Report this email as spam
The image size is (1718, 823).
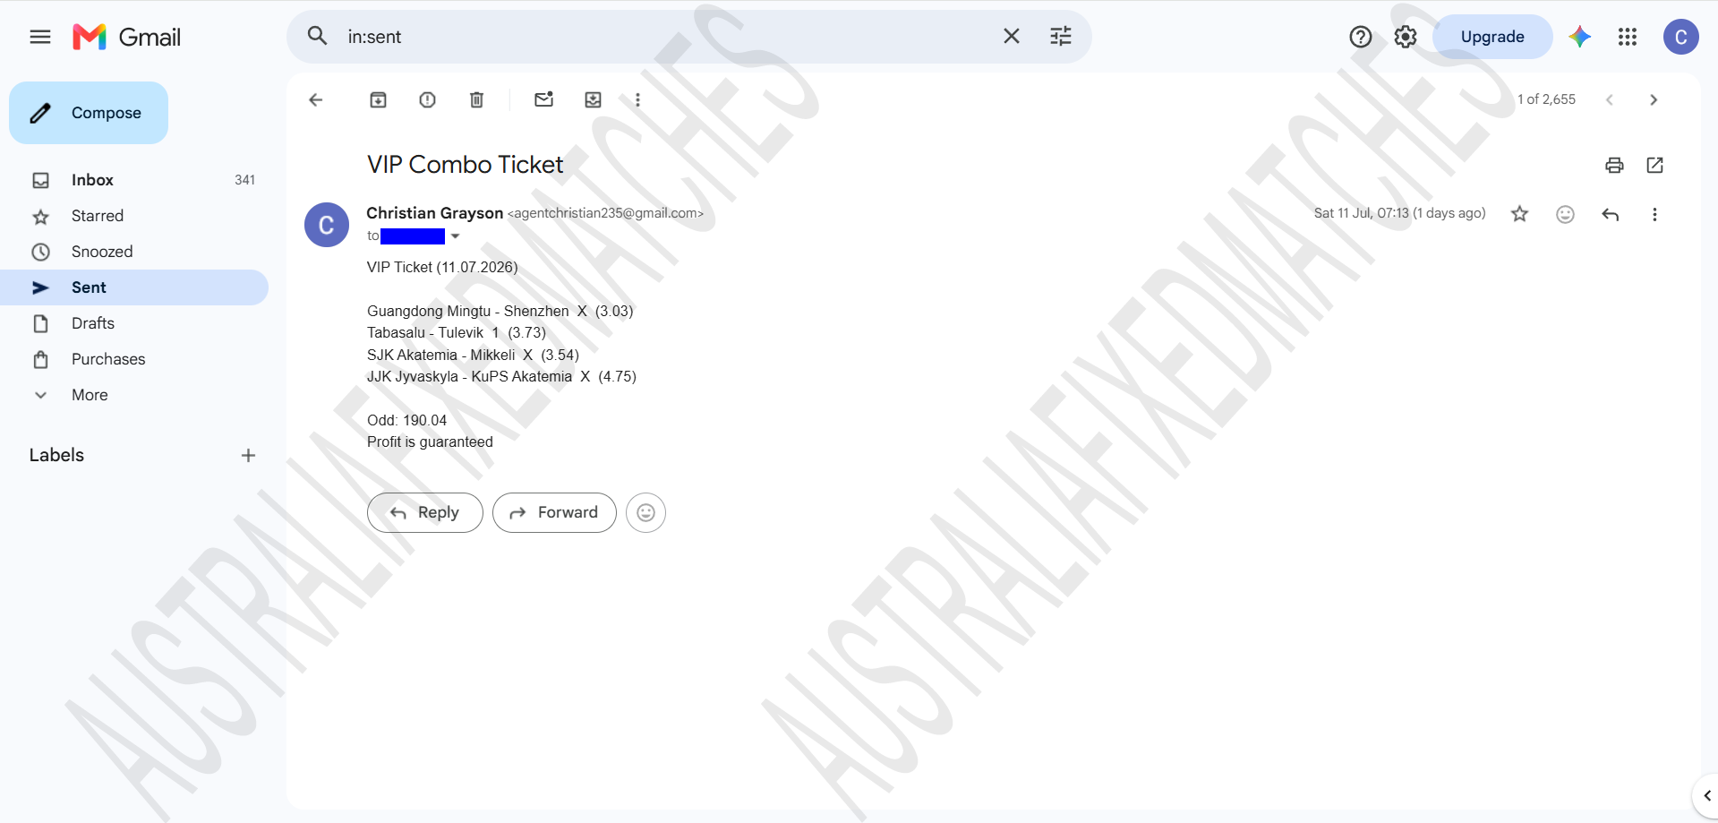pyautogui.click(x=428, y=99)
